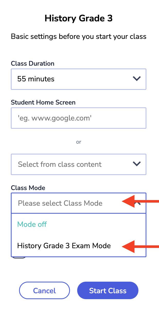Click the chevron beside Select from class content
This screenshot has height=311, width=159.
coord(136,164)
